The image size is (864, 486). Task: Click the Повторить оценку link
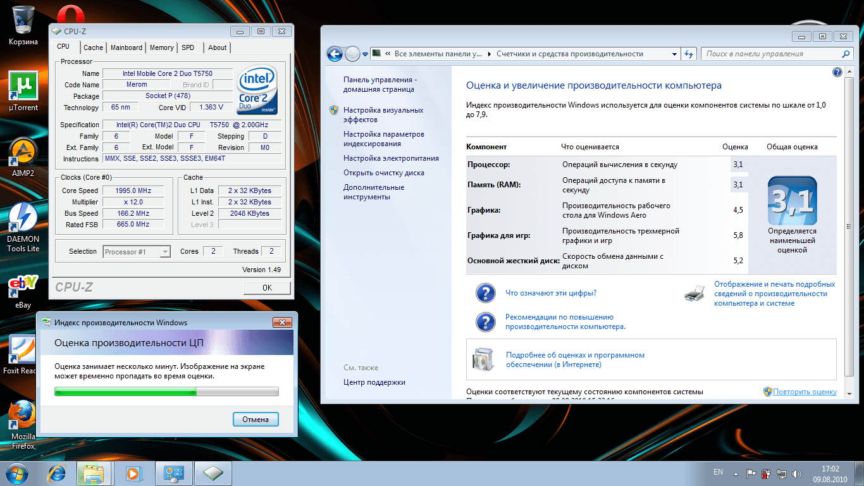pos(805,392)
